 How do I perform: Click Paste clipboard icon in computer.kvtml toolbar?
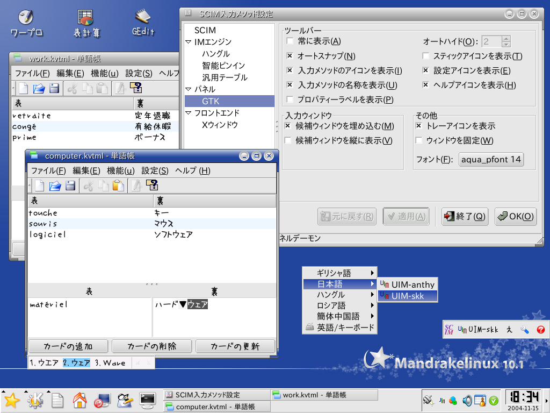[119, 186]
